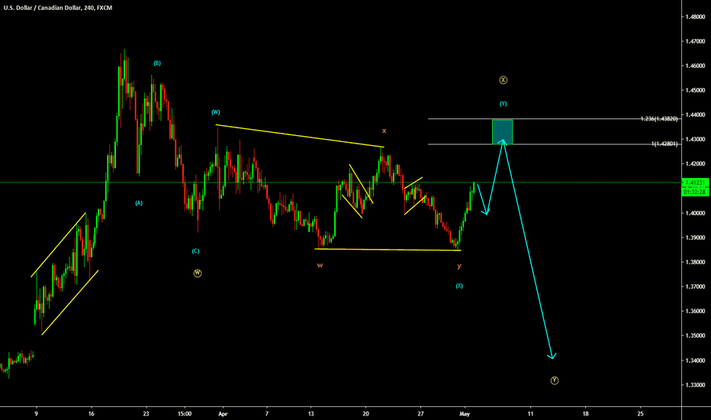Click the 1.43000 price axis label
The width and height of the screenshot is (711, 420).
click(696, 140)
